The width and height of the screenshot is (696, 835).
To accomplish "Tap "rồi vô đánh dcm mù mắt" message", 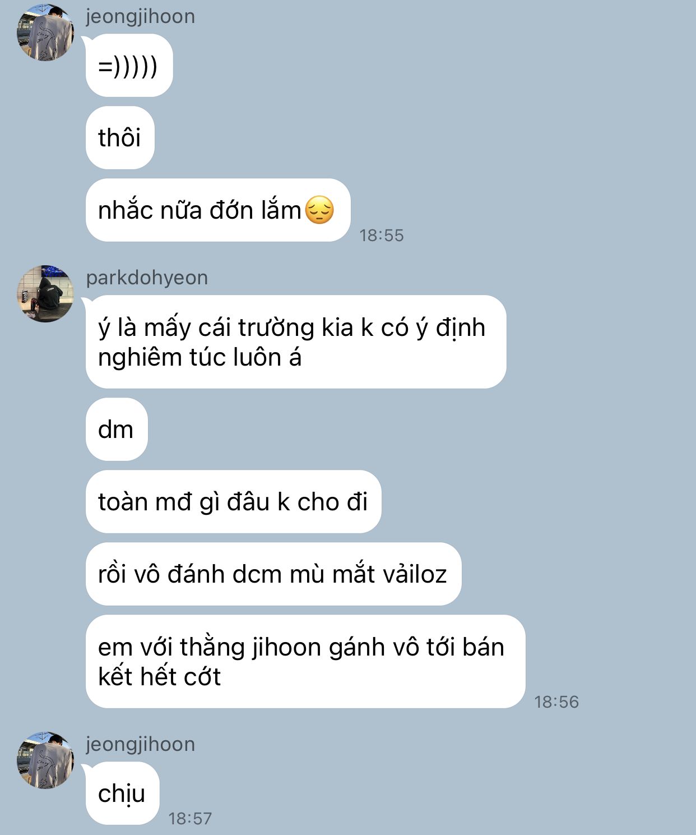I will 273,574.
